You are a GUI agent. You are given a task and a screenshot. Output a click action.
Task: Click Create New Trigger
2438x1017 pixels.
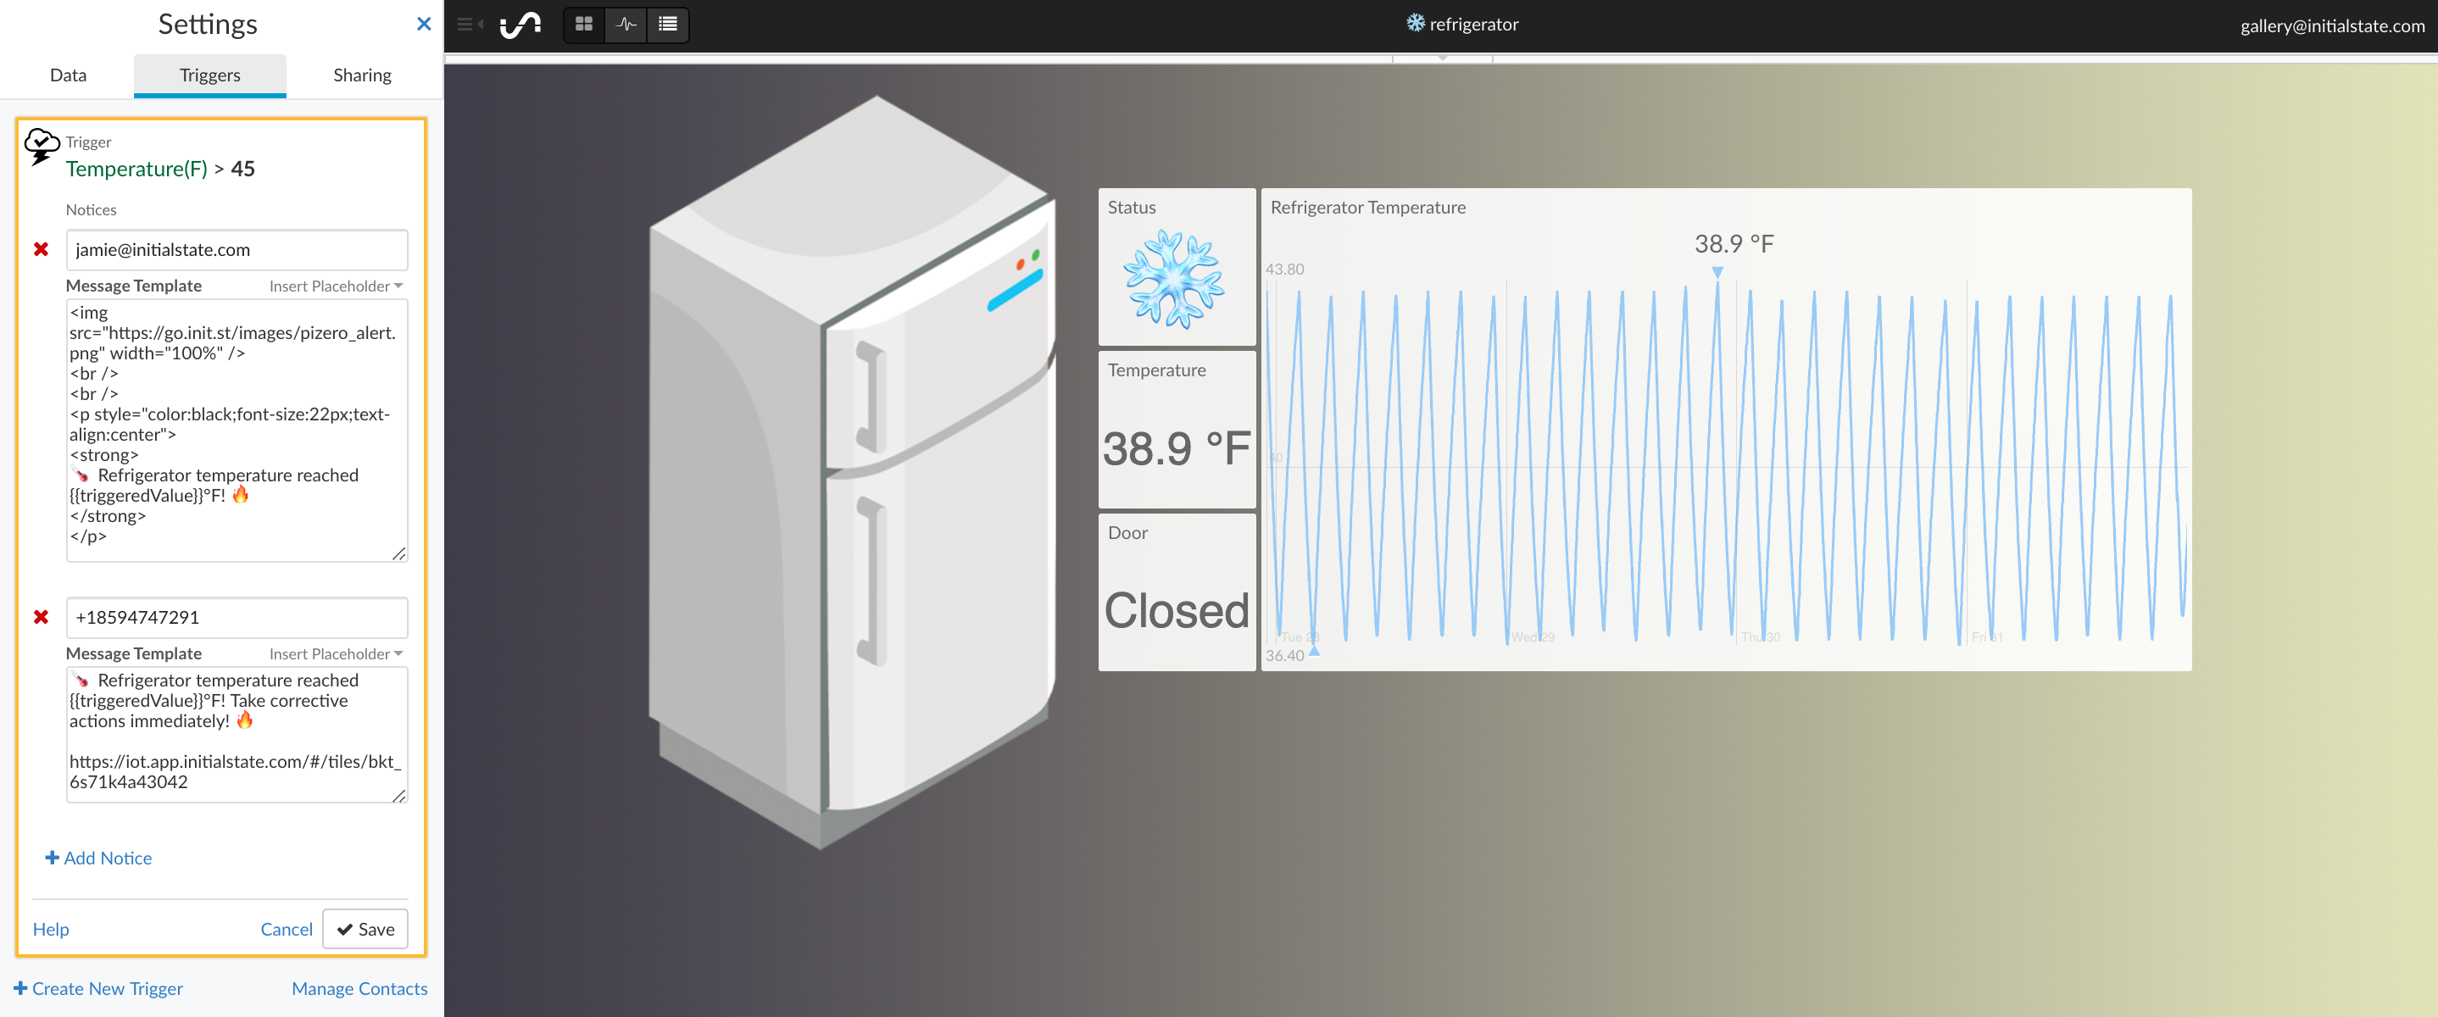click(x=97, y=989)
